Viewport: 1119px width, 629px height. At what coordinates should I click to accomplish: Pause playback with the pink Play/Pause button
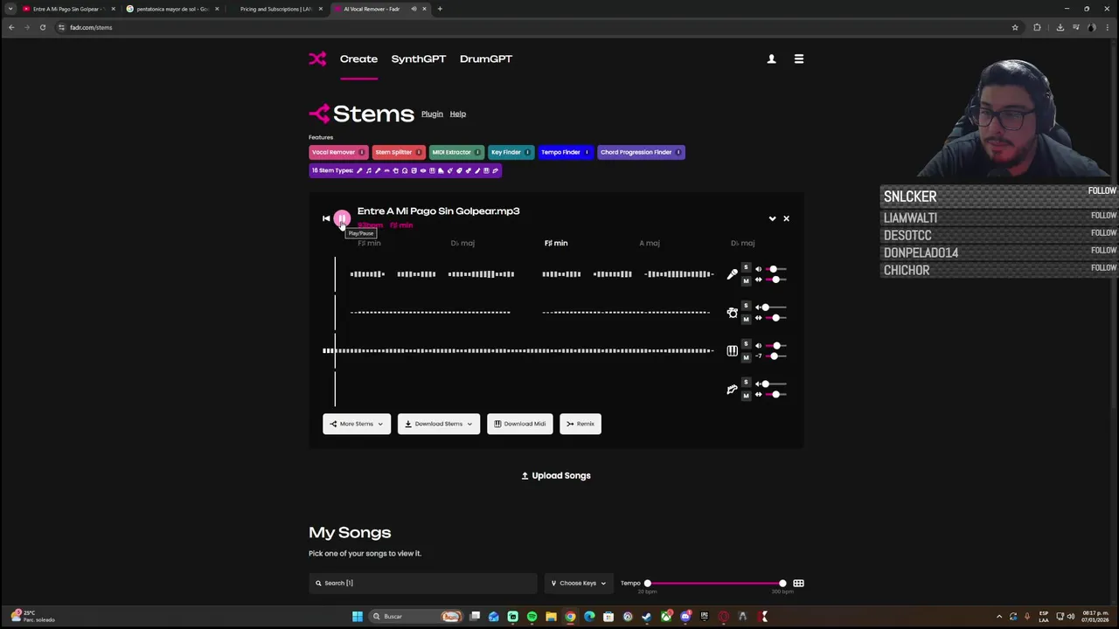pos(342,218)
